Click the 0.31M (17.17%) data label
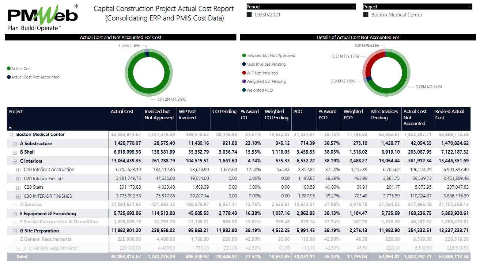 click(x=345, y=56)
